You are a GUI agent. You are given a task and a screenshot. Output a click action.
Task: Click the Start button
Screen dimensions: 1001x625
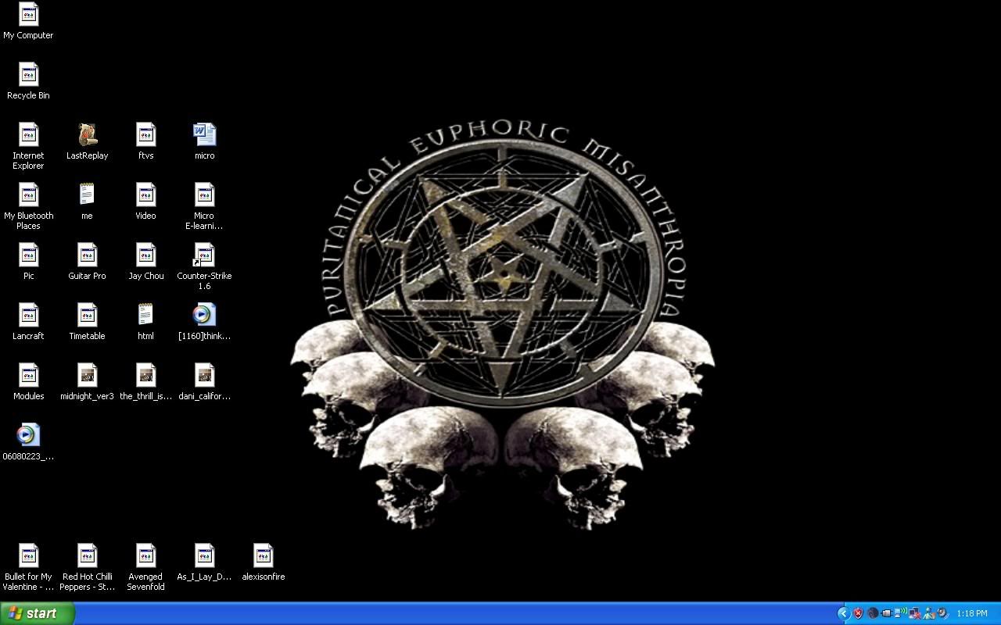[38, 613]
